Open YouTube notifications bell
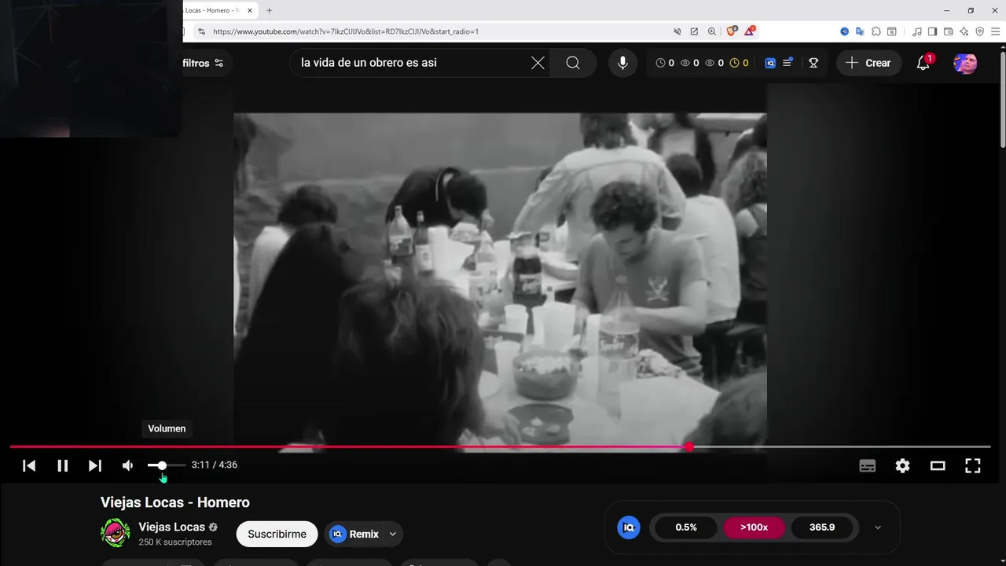Image resolution: width=1006 pixels, height=566 pixels. [x=923, y=63]
